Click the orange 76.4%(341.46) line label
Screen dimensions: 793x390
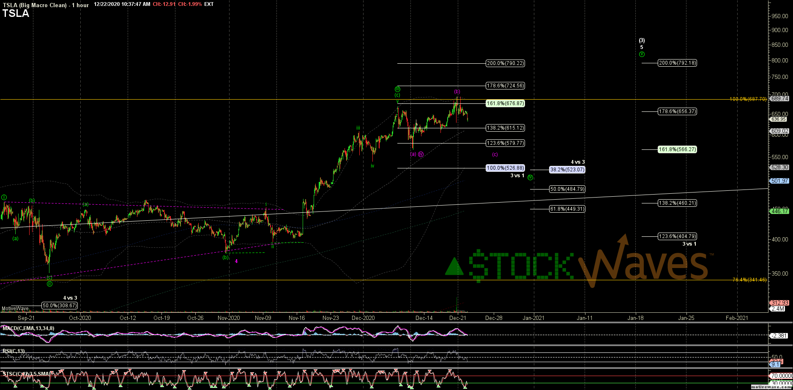click(x=749, y=280)
